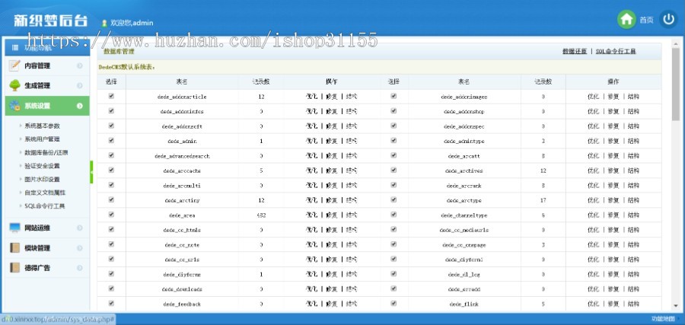Click table name dede_co_onepage

click(464, 245)
